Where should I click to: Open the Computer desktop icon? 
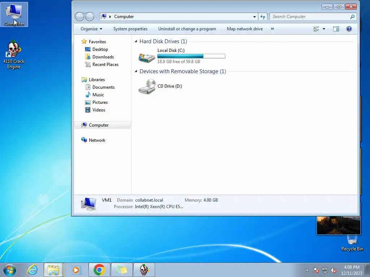tap(14, 14)
